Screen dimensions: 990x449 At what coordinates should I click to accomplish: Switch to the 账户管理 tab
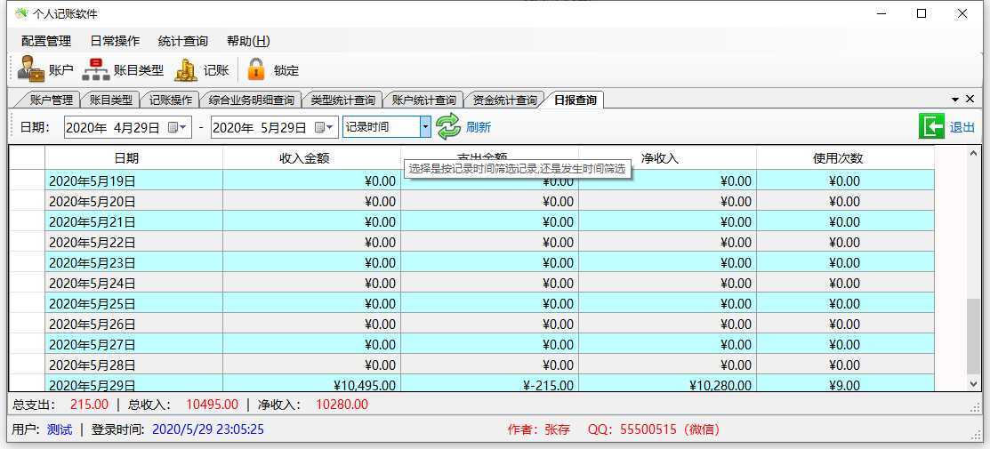point(51,100)
